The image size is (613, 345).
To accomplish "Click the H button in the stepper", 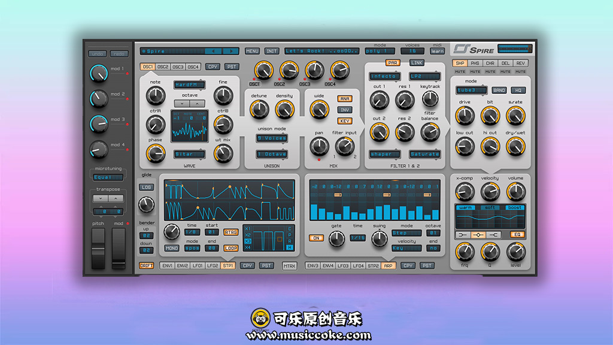I will [290, 247].
